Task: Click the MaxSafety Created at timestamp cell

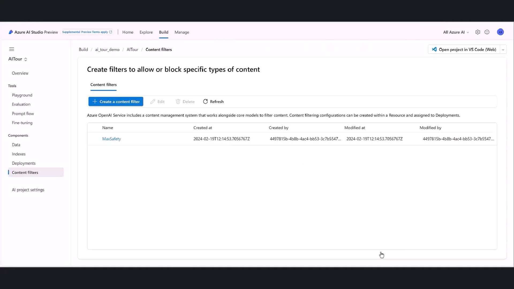Action: click(x=222, y=139)
